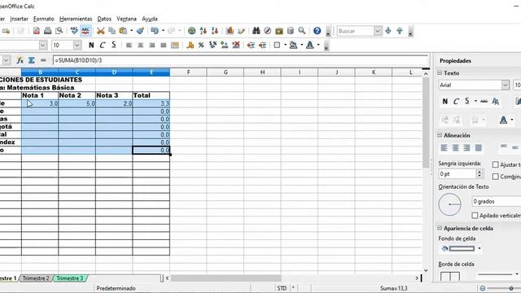Click the Paste icon
Viewport: 521px width, 293px height.
pos(123,31)
